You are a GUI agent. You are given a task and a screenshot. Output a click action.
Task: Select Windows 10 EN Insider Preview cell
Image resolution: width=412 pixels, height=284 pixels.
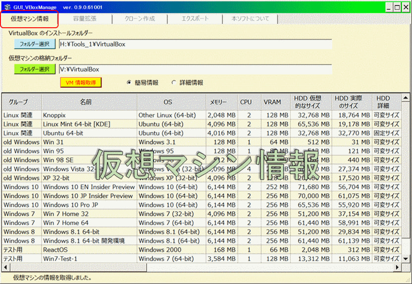click(x=89, y=187)
